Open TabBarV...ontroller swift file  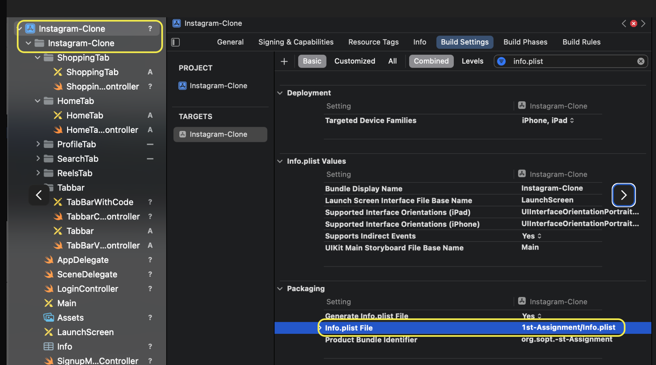[x=103, y=245]
